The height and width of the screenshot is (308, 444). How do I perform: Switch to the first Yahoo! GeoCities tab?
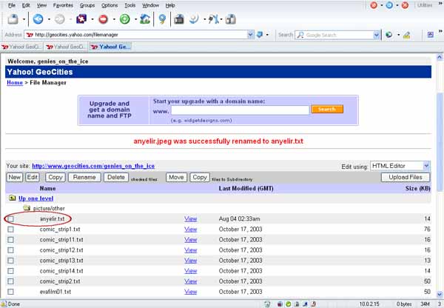21,47
